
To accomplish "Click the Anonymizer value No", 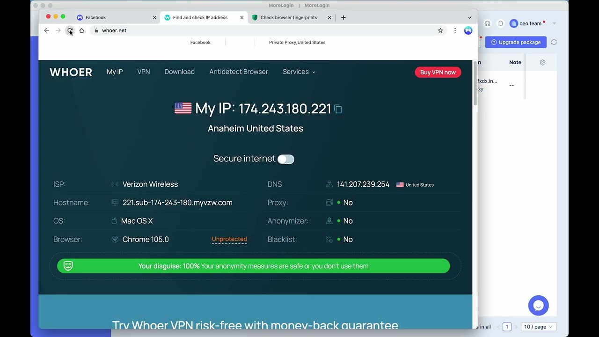I will [348, 221].
